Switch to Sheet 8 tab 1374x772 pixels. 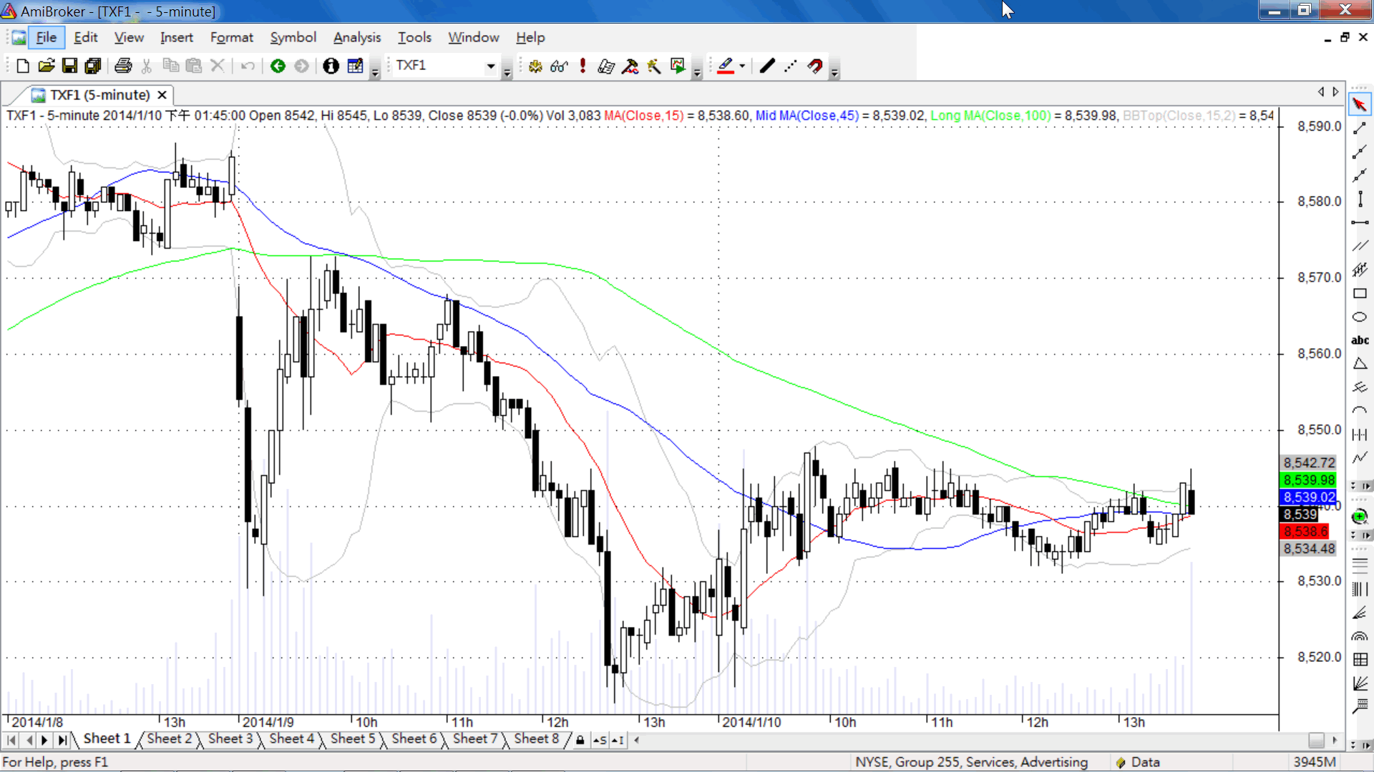tap(537, 739)
